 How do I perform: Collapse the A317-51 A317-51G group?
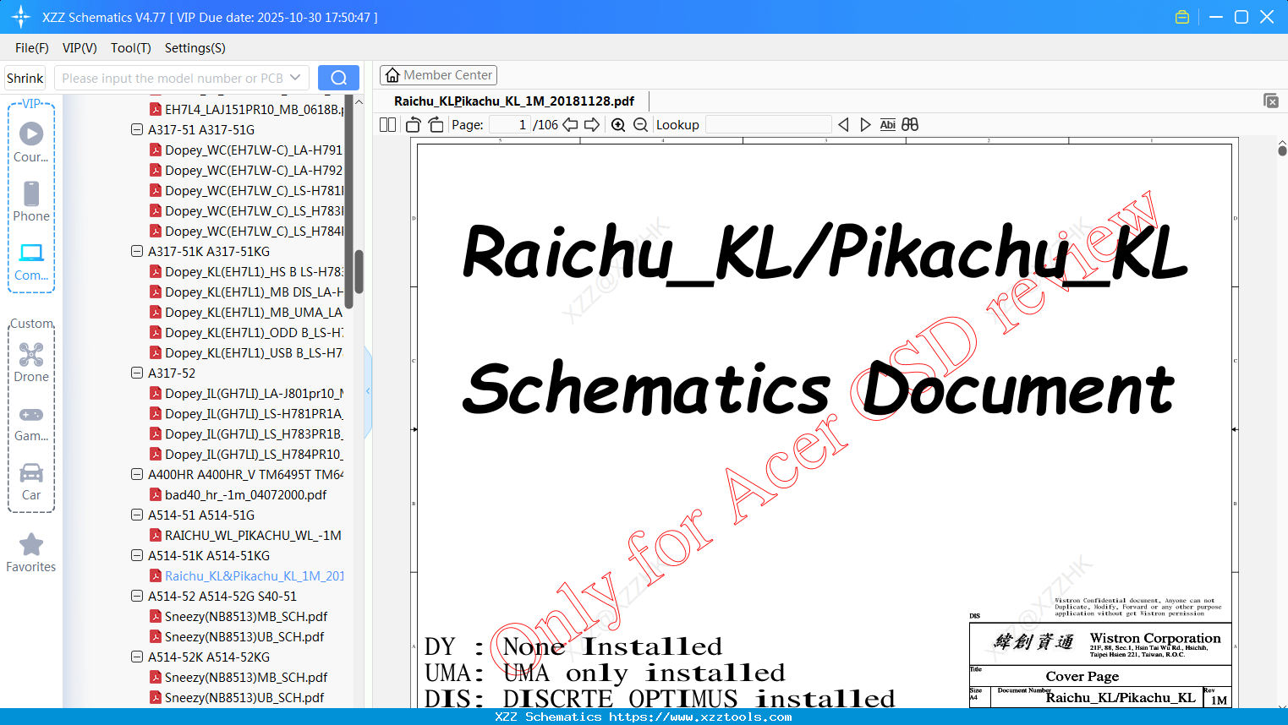[x=137, y=130]
